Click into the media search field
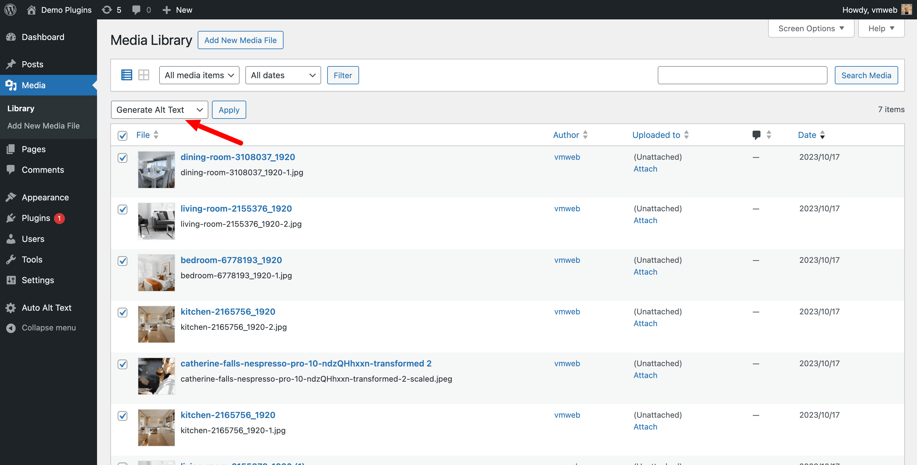This screenshot has width=917, height=465. coord(742,75)
